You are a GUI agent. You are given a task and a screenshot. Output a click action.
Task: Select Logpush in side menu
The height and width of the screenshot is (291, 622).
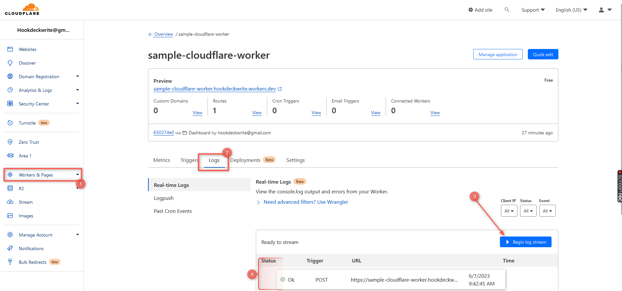point(164,198)
